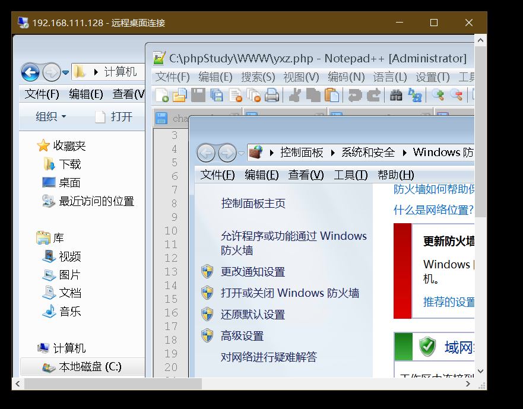Click the Control Panel Back arrow button
This screenshot has height=409, width=523.
click(206, 153)
